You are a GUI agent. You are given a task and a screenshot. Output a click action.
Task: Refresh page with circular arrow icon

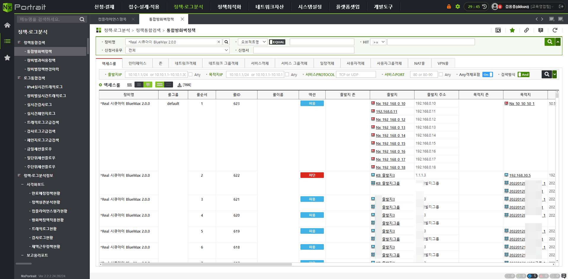pyautogui.click(x=555, y=30)
